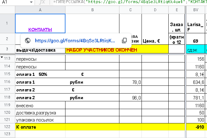The image size is (207, 138).
Task: Select row 122 header
Action: pyautogui.click(x=7, y=127)
